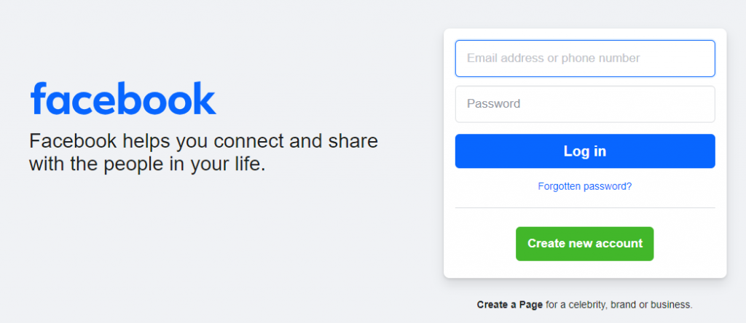Viewport: 746px width, 323px height.
Task: Click into the Password field
Action: point(584,104)
